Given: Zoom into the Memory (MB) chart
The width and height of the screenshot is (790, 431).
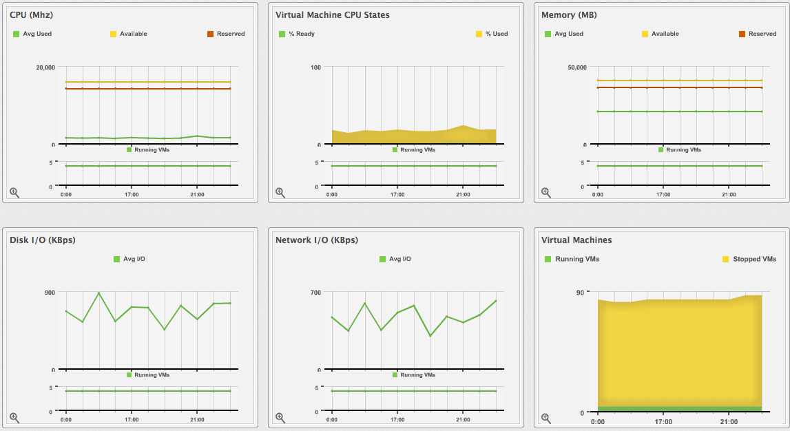Looking at the screenshot, I should click(546, 193).
